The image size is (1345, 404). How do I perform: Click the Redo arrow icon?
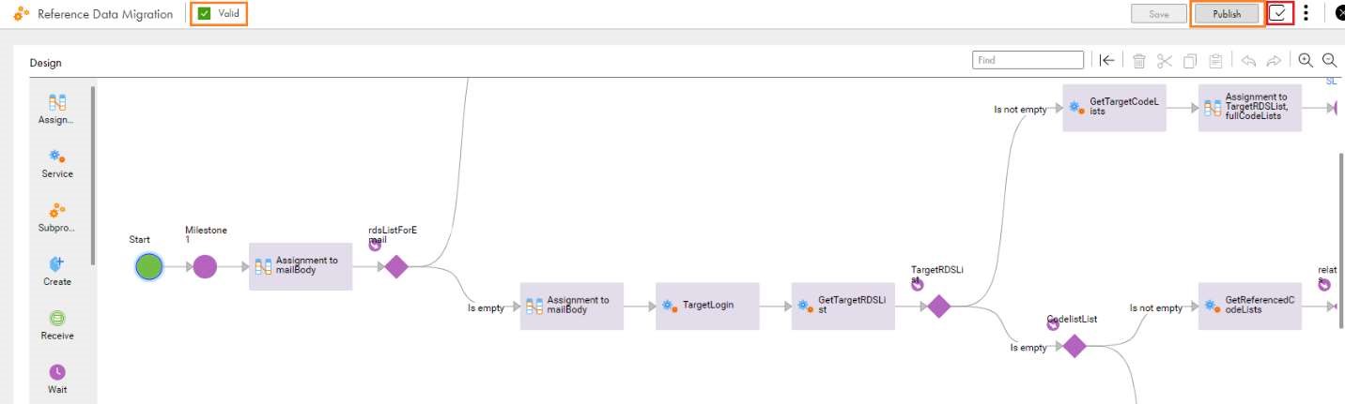tap(1274, 61)
